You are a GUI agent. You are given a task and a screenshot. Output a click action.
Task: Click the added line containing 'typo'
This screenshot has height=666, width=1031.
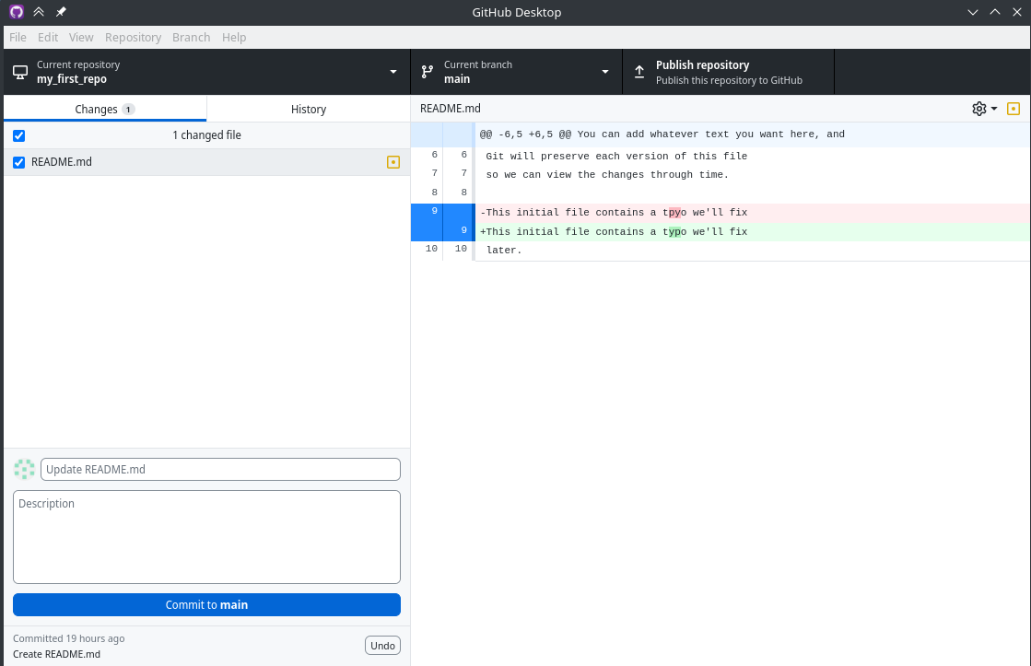tap(752, 231)
